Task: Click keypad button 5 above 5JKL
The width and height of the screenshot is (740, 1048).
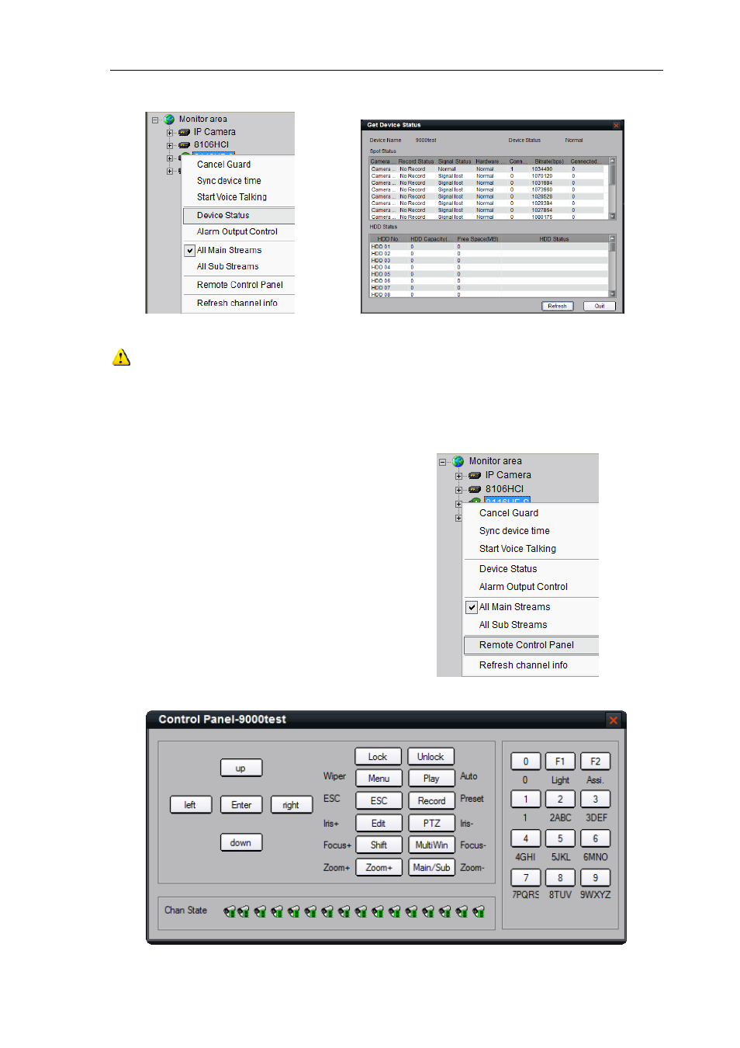Action: [560, 838]
